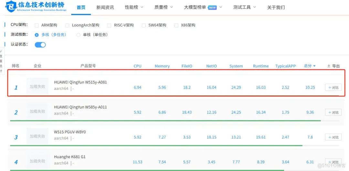Click Memory score 7.27

coord(162,137)
